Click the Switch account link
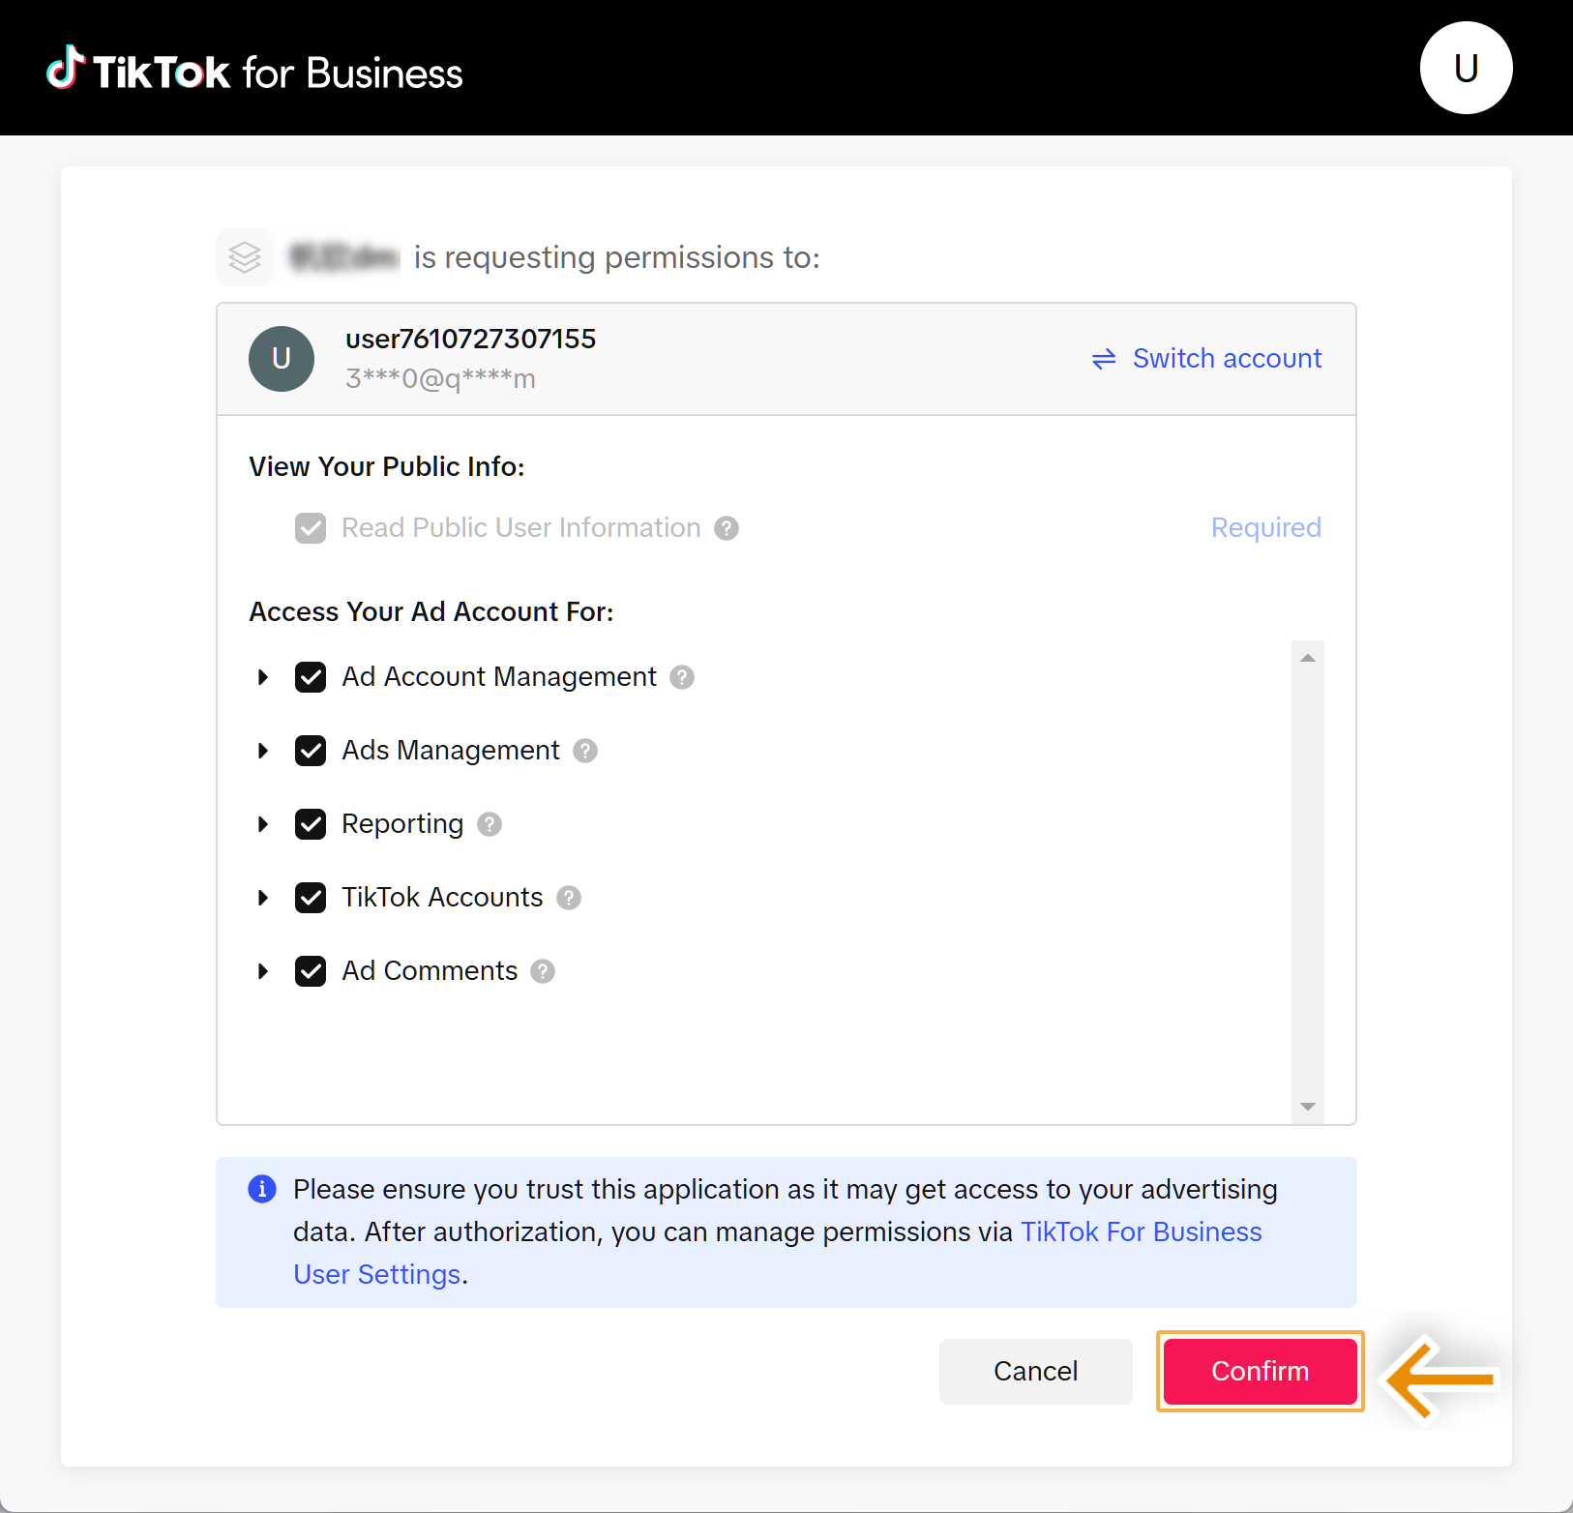1573x1513 pixels. tap(1207, 359)
